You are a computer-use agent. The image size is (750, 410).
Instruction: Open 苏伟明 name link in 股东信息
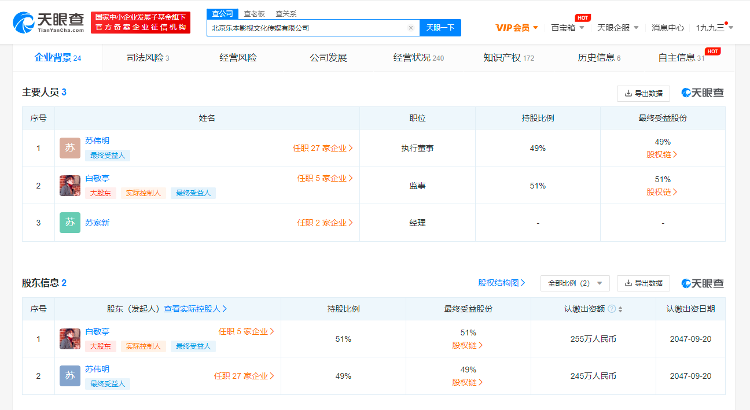[x=97, y=369]
